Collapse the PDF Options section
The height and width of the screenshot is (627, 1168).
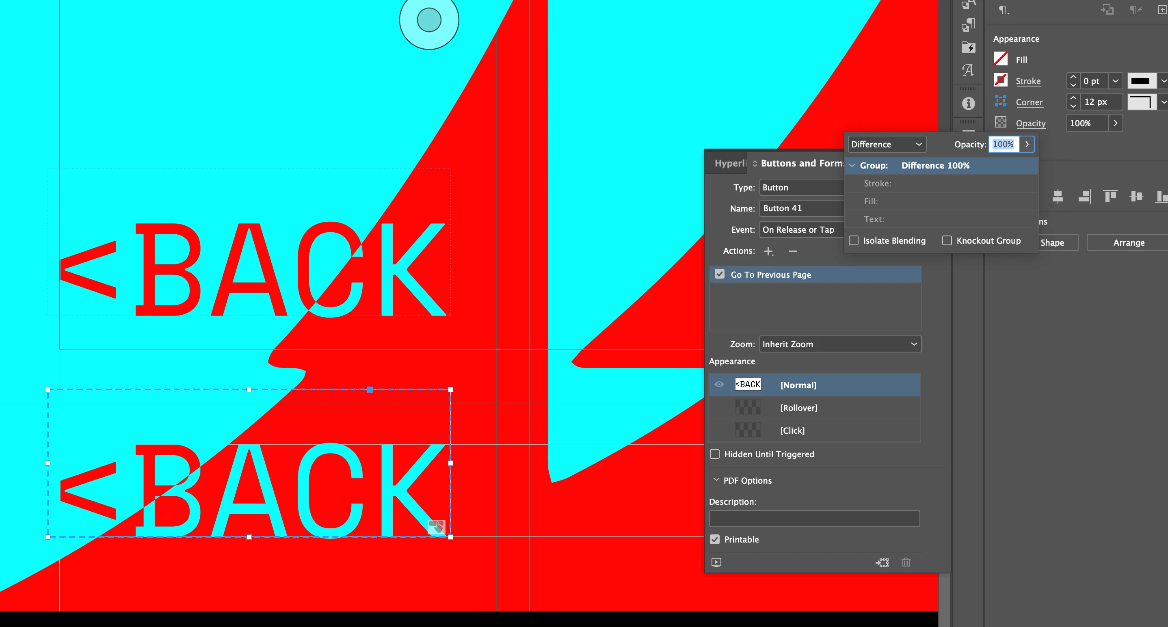click(716, 480)
